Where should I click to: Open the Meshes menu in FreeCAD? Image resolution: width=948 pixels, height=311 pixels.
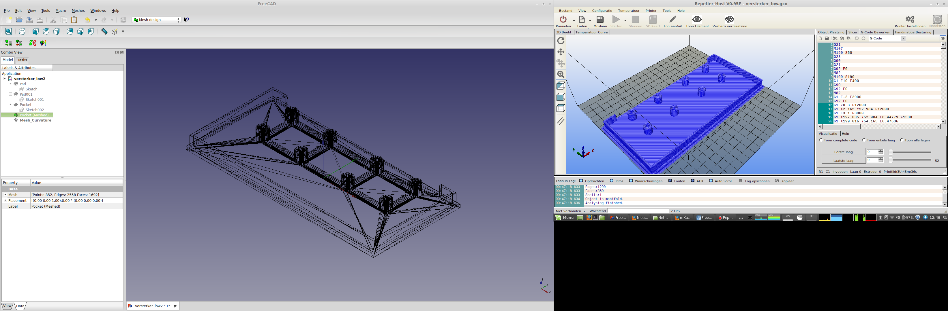tap(78, 11)
